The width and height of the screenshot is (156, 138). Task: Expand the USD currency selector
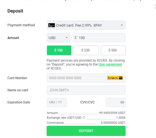pos(59,38)
